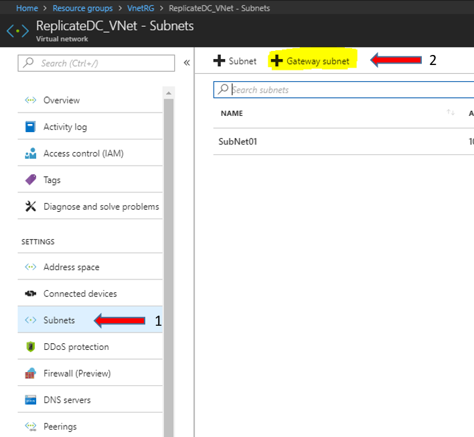The height and width of the screenshot is (437, 474).
Task: Click the Connected devices plug icon
Action: coord(31,294)
